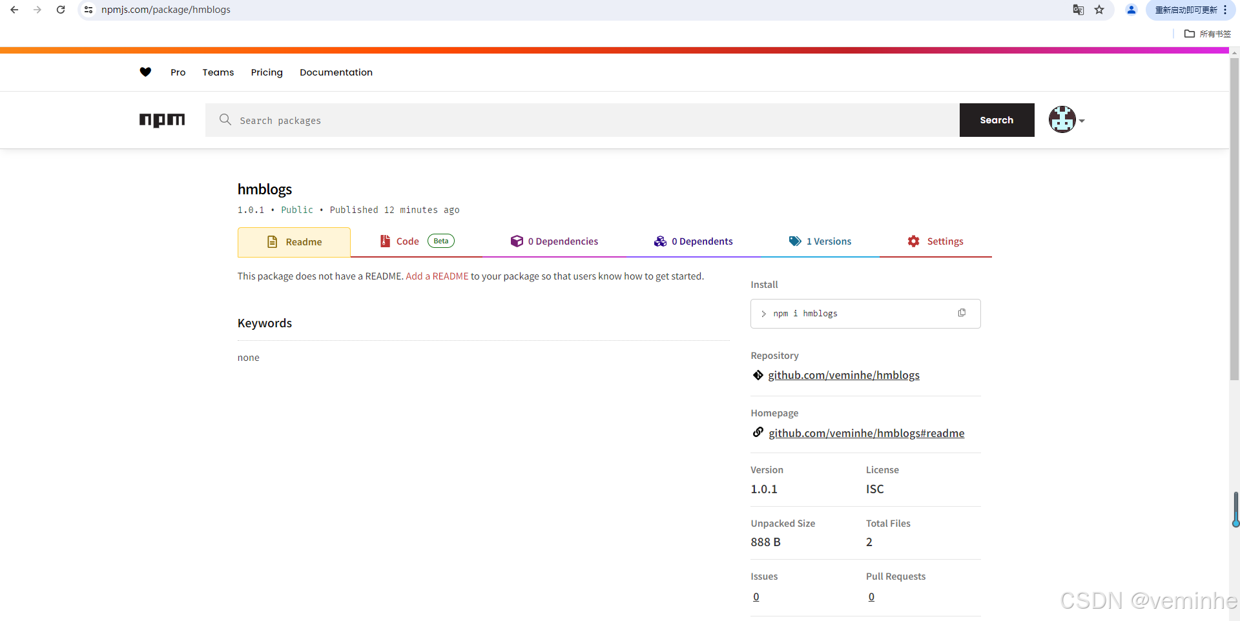Open the Teams link
The image size is (1240, 621).
pos(218,72)
